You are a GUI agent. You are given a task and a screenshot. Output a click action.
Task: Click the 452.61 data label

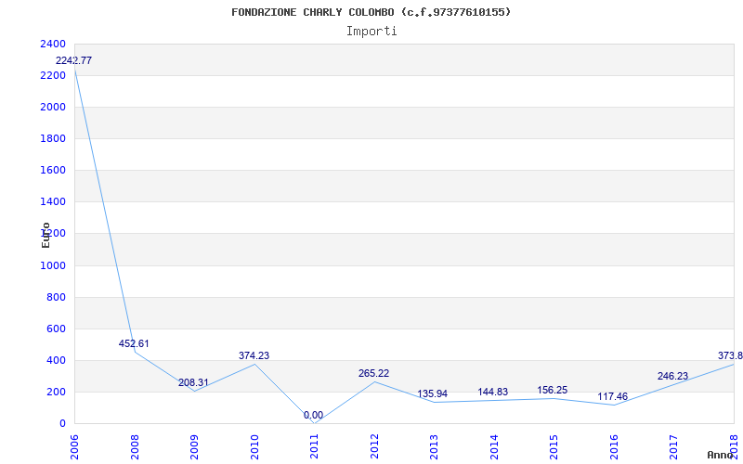134,343
